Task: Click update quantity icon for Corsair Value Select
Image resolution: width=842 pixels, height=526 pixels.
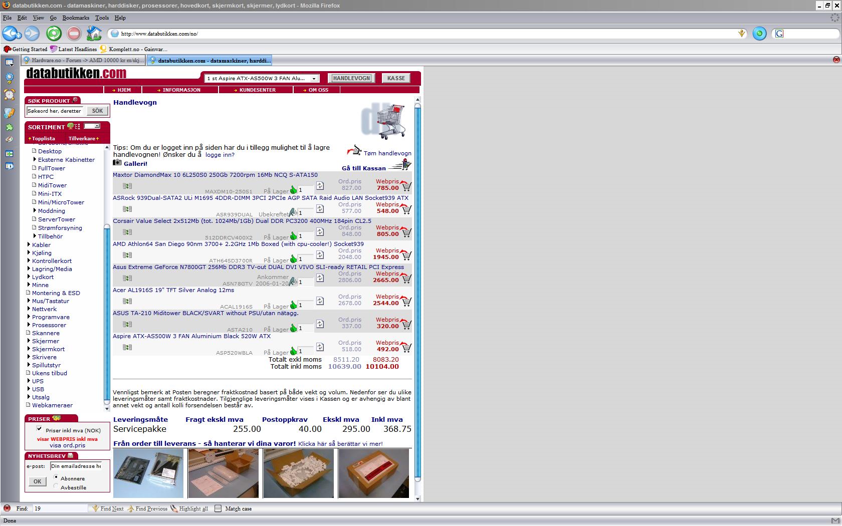Action: point(320,232)
